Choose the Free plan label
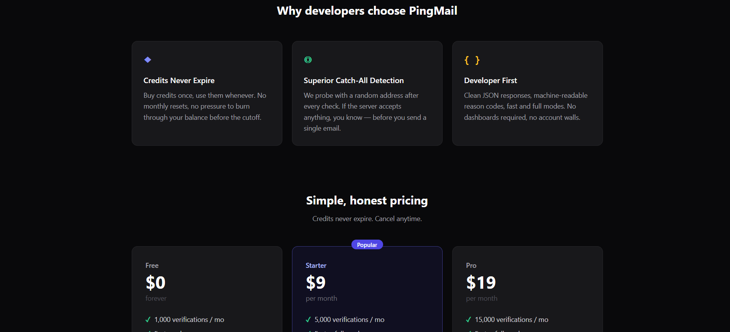This screenshot has height=332, width=730. click(152, 266)
